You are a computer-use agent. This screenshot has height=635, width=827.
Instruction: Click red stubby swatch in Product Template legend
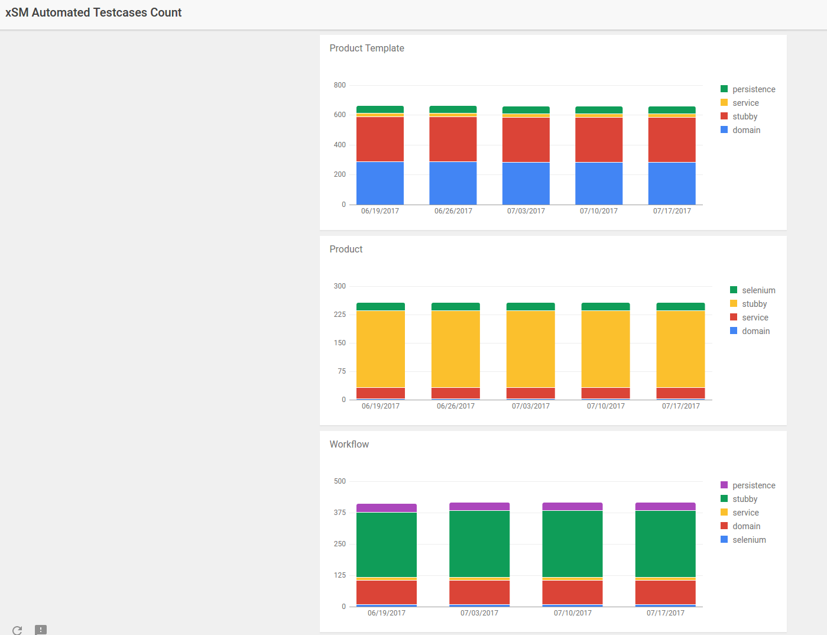(724, 116)
